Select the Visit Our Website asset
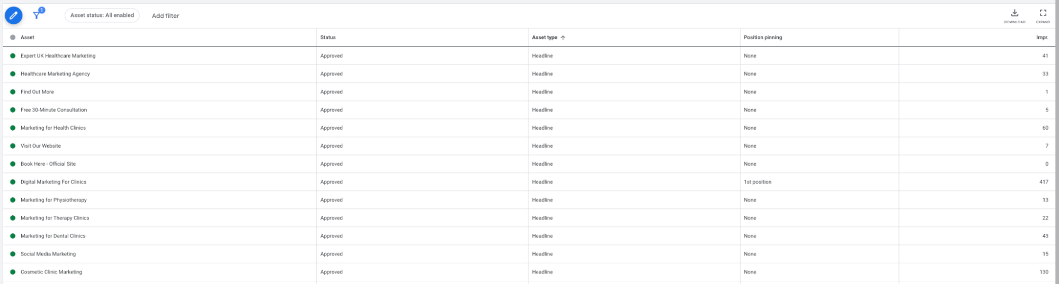Image resolution: width=1059 pixels, height=284 pixels. click(x=41, y=145)
